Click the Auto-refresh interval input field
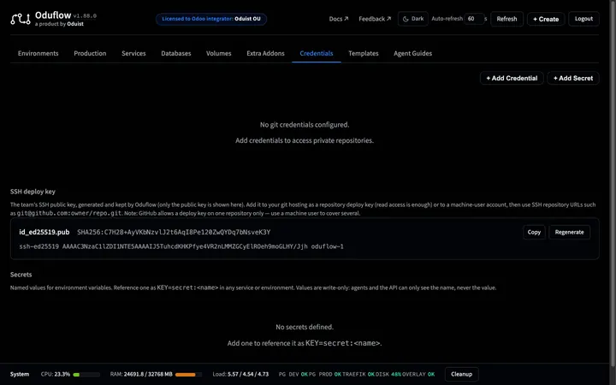 tap(474, 19)
